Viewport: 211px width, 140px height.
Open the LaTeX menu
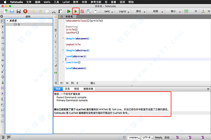pos(66,2)
